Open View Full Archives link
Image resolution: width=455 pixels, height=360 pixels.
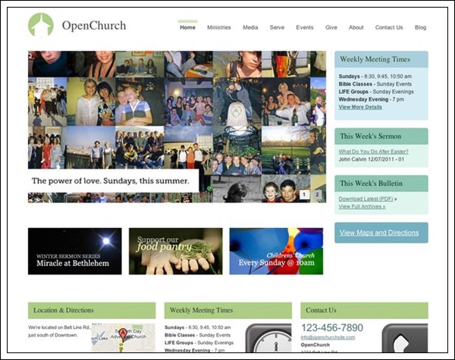(362, 207)
